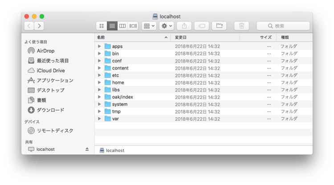Go back with the left chevron

[x=29, y=26]
